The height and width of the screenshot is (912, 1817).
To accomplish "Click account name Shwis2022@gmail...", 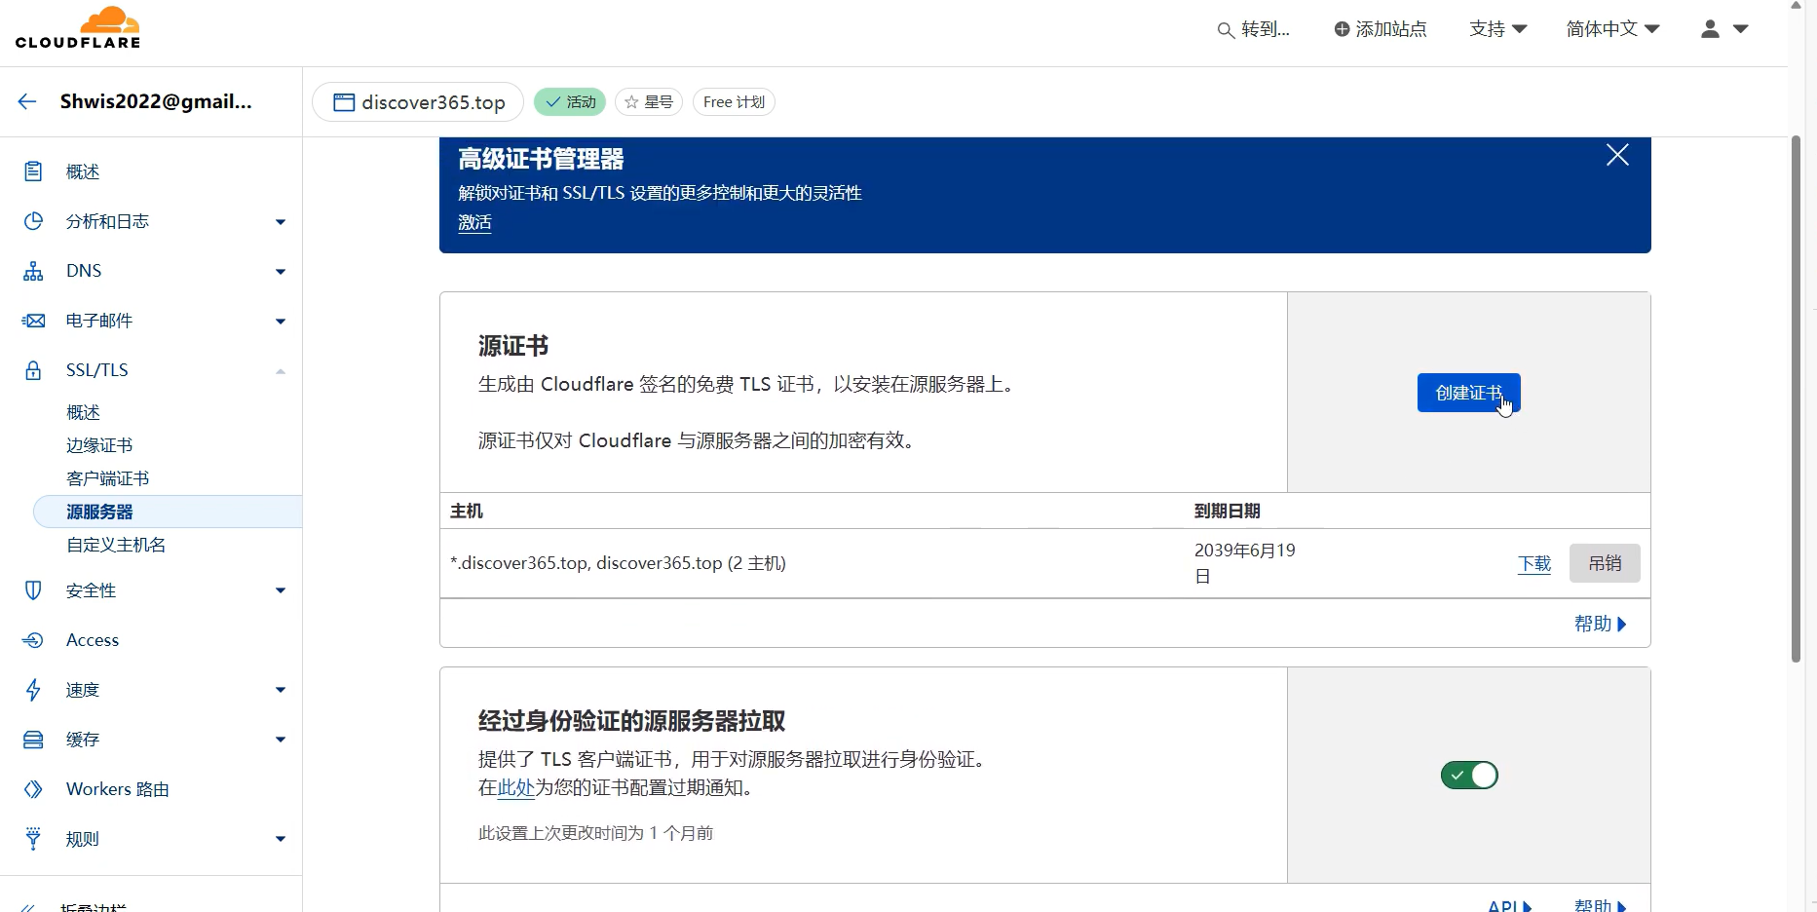I will pos(156,101).
